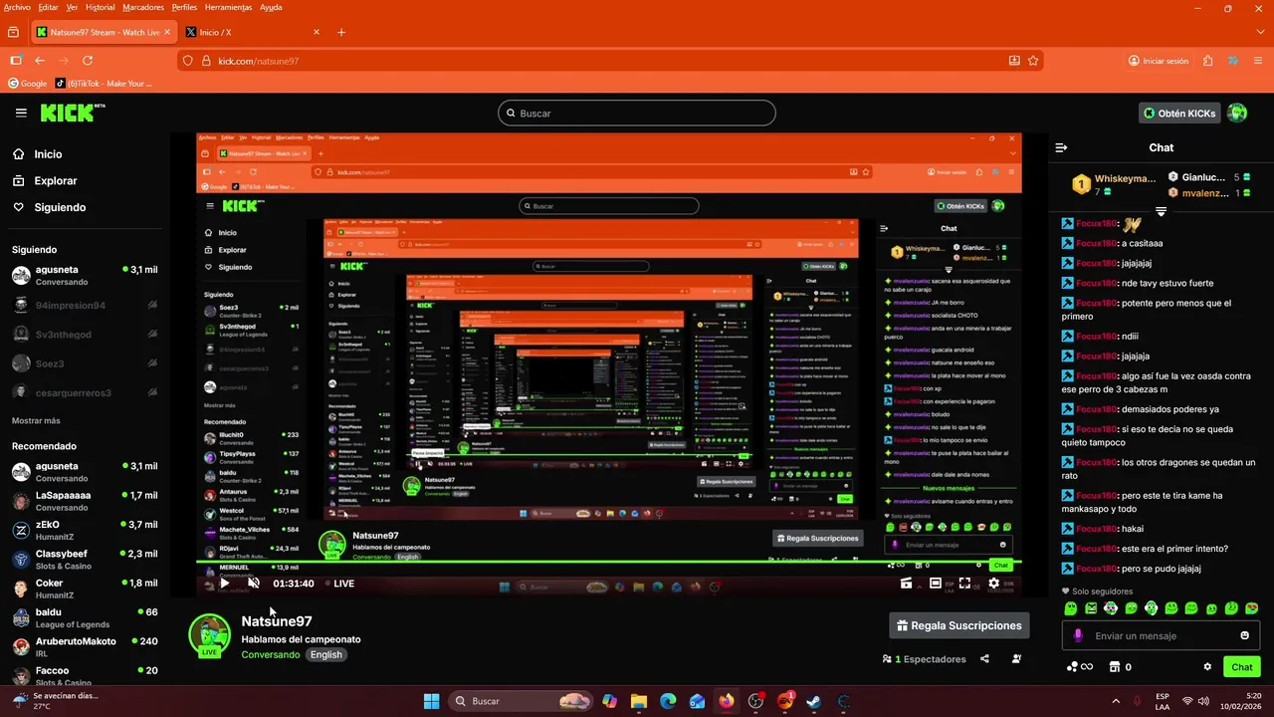Screen dimensions: 1274x717
Task: Play the stream with the play button
Action: tap(224, 584)
